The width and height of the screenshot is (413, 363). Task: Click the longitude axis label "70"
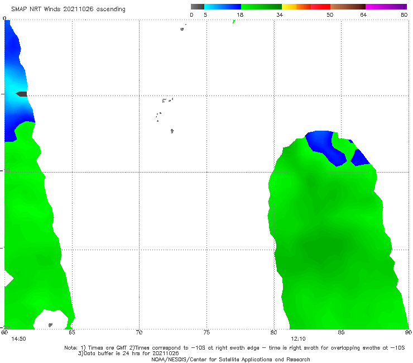(x=139, y=332)
